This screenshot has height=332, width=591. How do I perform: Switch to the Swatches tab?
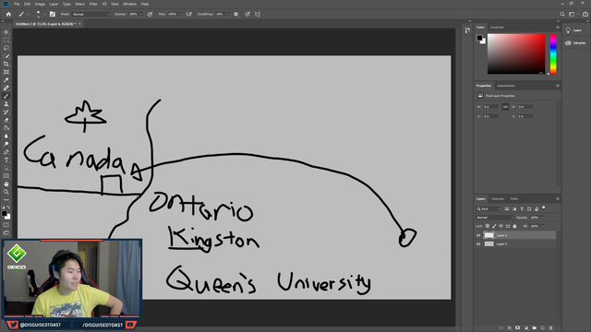click(x=497, y=27)
